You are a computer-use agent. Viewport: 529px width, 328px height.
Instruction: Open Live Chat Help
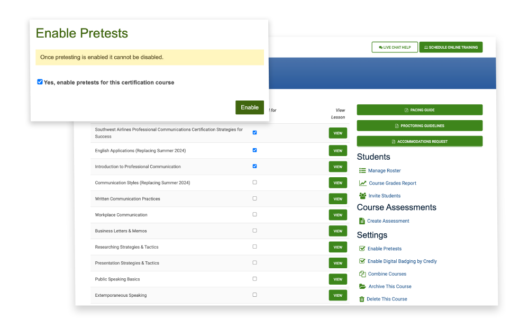(395, 47)
